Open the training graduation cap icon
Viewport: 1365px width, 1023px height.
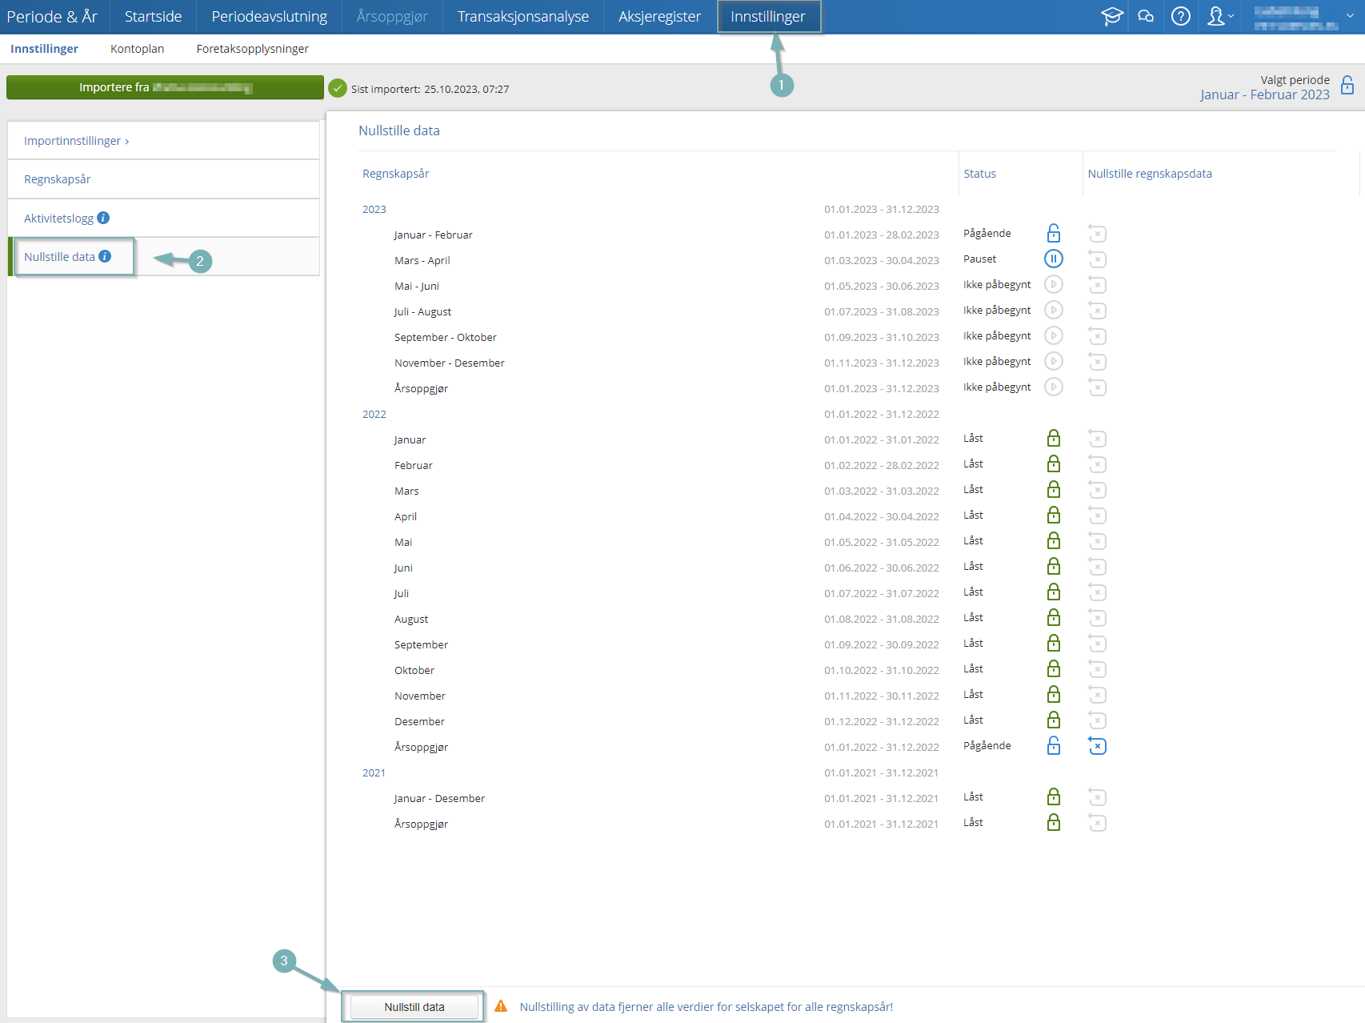(1111, 16)
